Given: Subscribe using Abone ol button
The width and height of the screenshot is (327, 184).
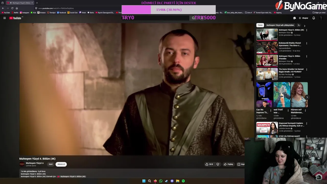Looking at the screenshot, I should (x=61, y=164).
